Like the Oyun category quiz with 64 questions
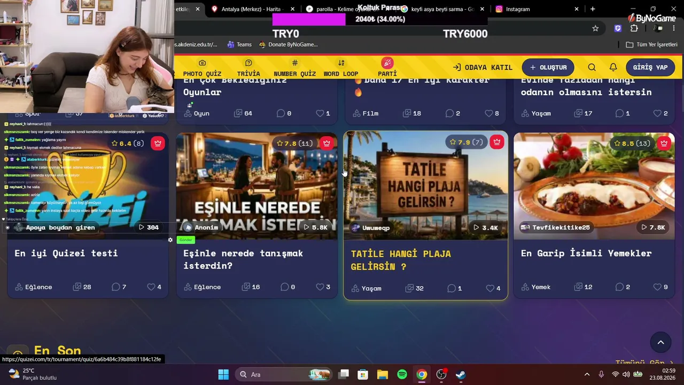The width and height of the screenshot is (684, 385). pos(323,113)
